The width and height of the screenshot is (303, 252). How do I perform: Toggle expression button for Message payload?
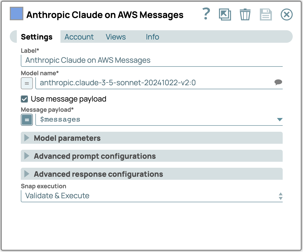point(27,120)
